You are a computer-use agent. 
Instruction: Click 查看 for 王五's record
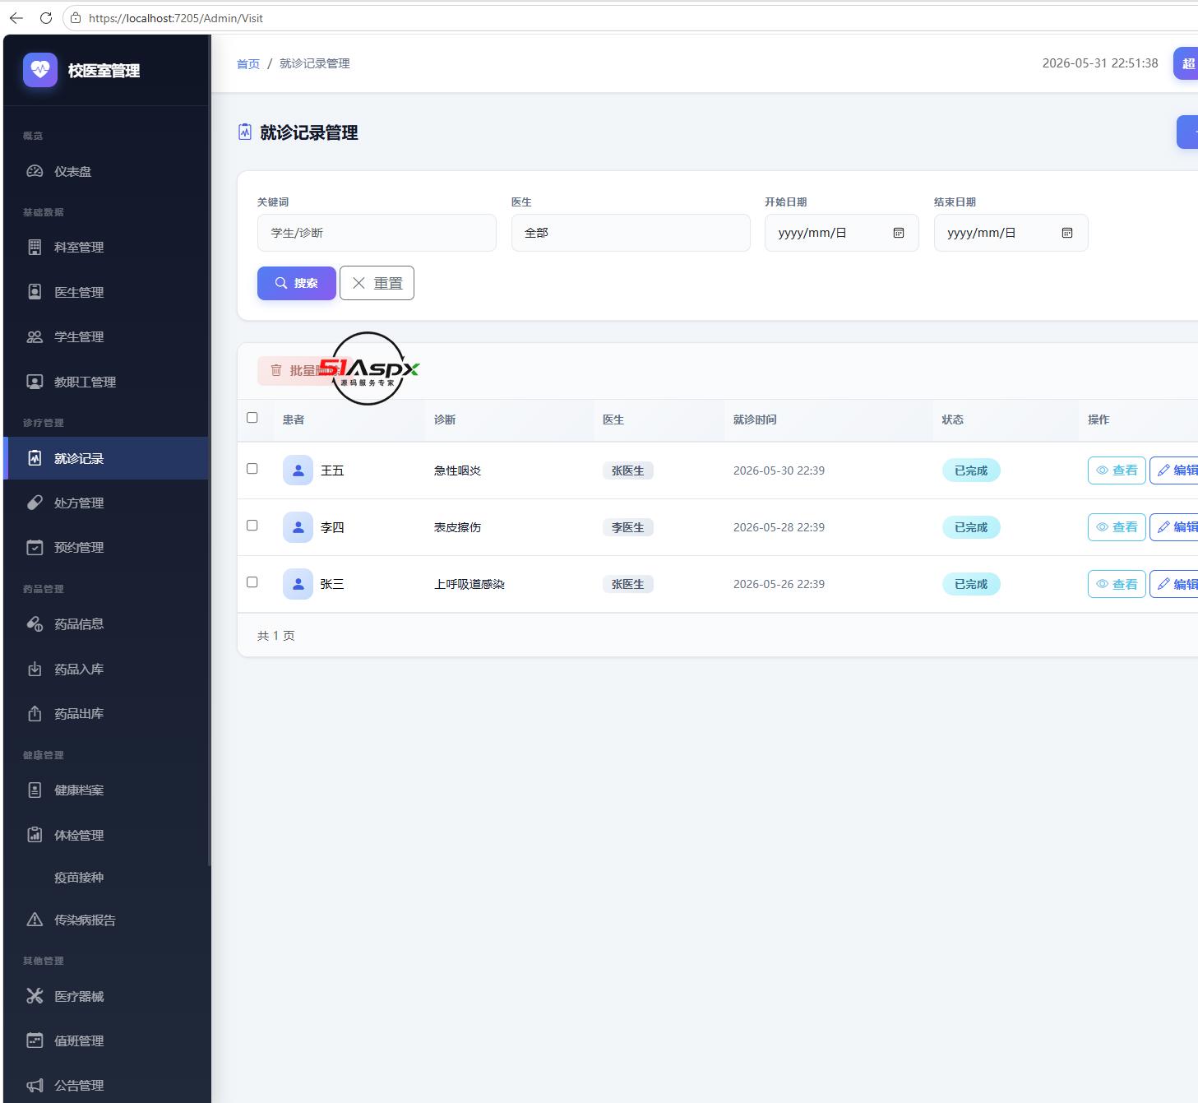[x=1117, y=470]
